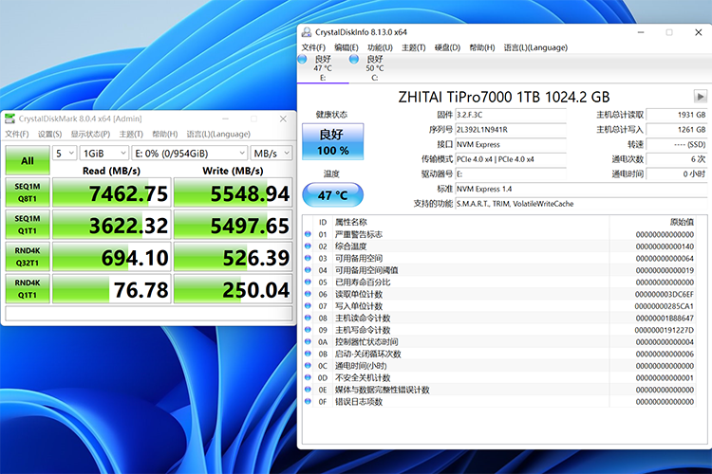
Task: Click the status icon of attribute 02 综合温度
Action: (308, 246)
